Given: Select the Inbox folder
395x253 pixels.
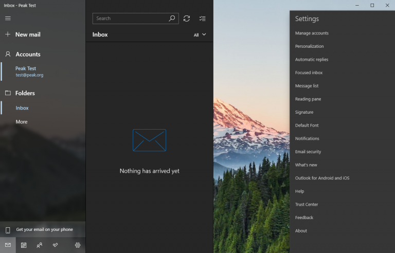Looking at the screenshot, I should 22,108.
